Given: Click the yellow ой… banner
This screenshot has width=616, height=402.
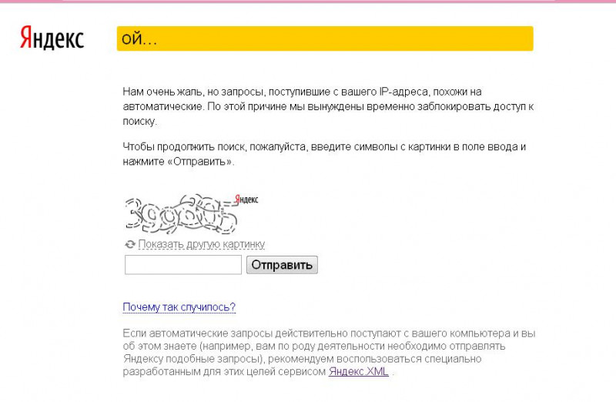Looking at the screenshot, I should click(x=325, y=39).
